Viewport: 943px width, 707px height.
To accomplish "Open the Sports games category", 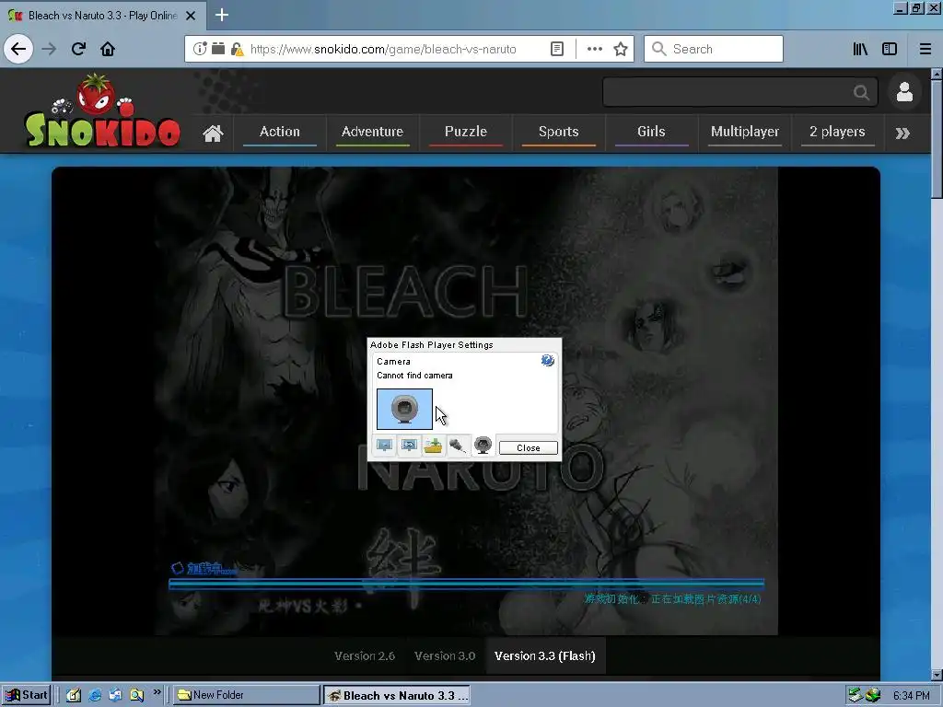I will (x=559, y=132).
